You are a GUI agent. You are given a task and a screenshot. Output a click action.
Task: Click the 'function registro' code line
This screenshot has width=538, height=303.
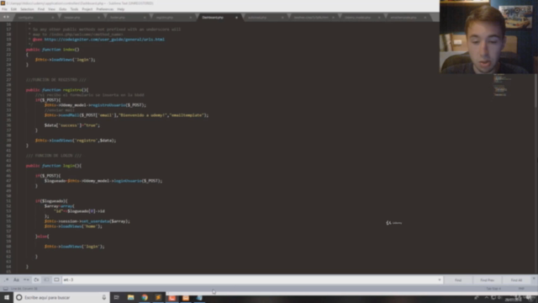(x=57, y=90)
